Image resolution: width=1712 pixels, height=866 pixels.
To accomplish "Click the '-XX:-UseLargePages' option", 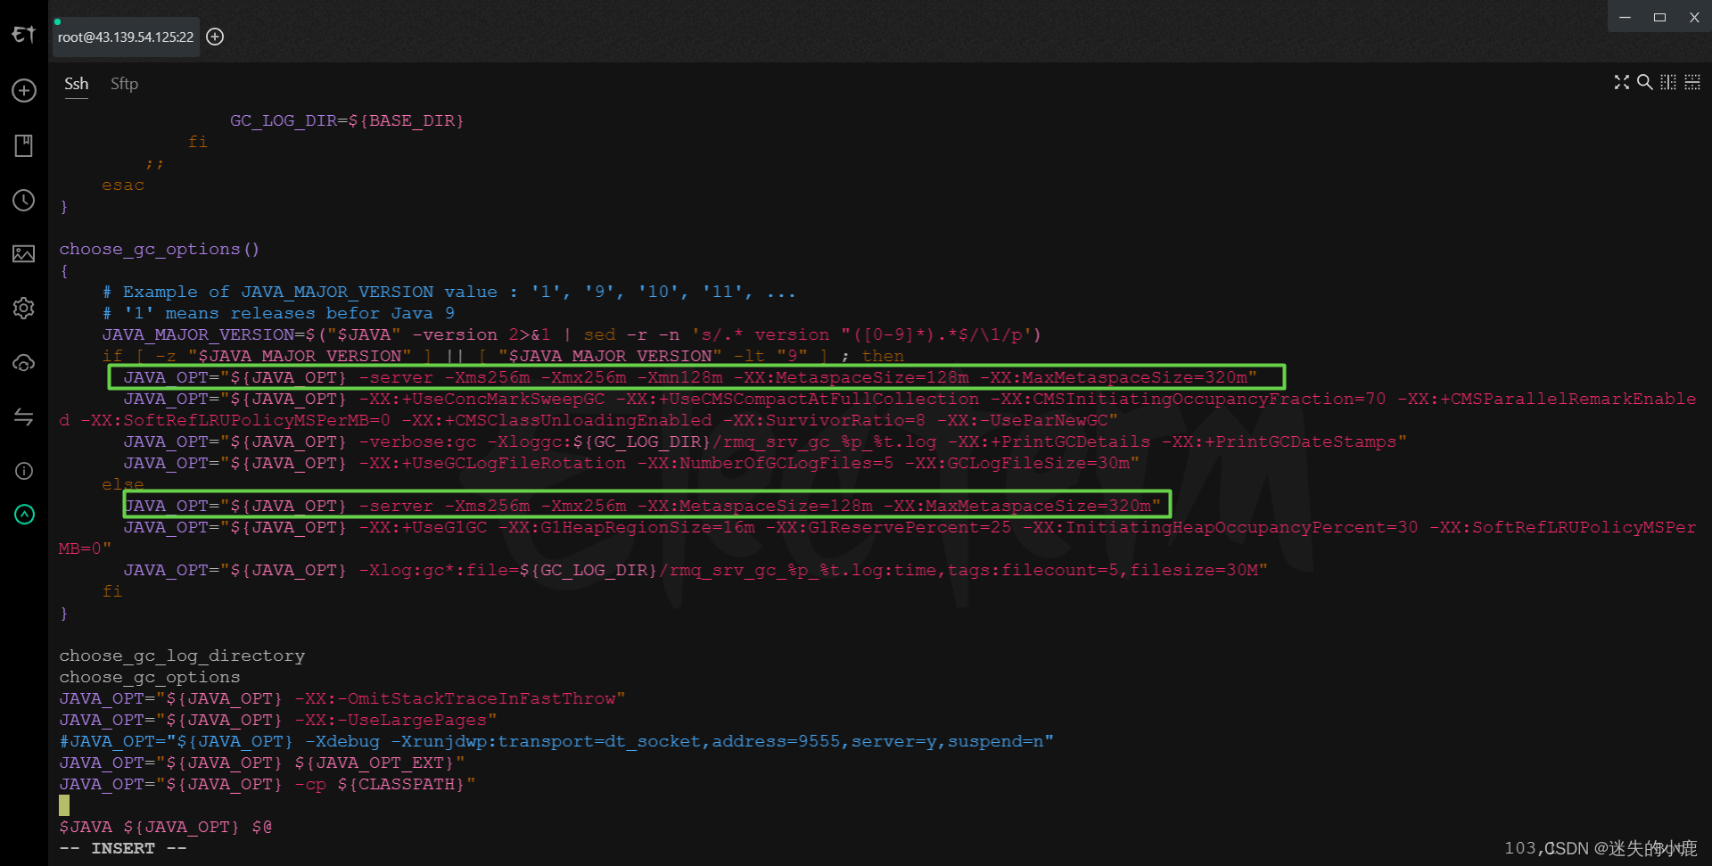I will pos(391,720).
